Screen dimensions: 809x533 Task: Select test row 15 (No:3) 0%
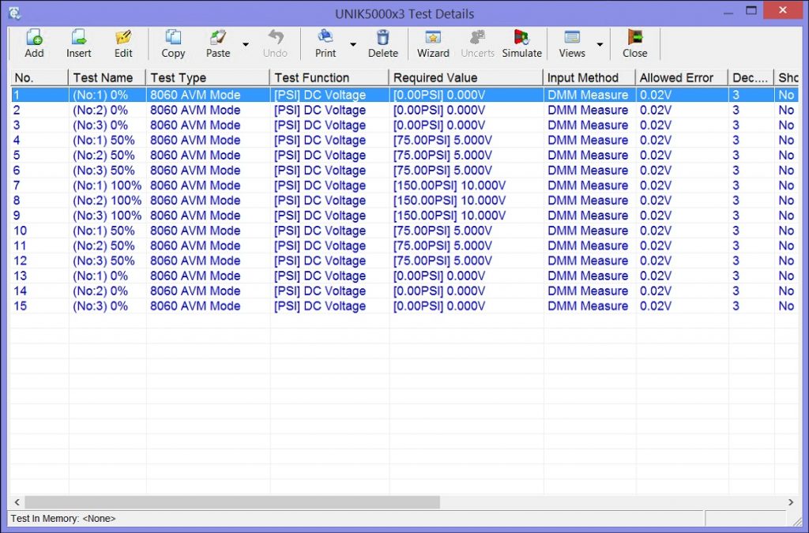point(100,306)
